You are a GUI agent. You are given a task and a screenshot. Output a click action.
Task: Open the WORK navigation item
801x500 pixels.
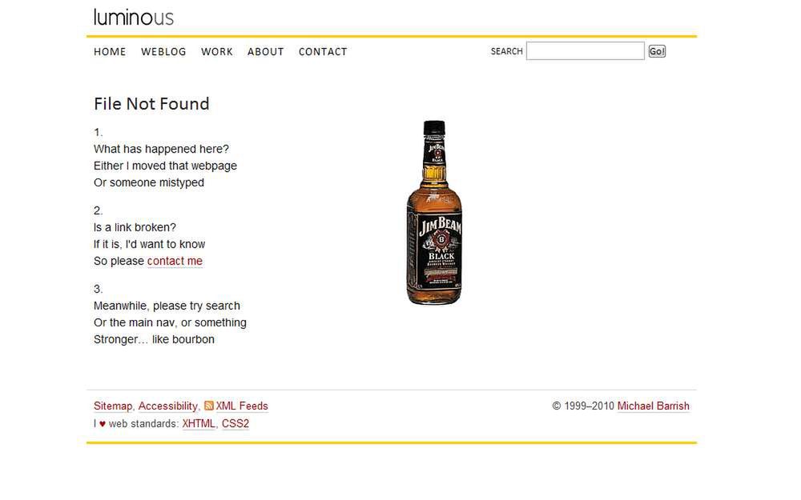[x=216, y=51]
